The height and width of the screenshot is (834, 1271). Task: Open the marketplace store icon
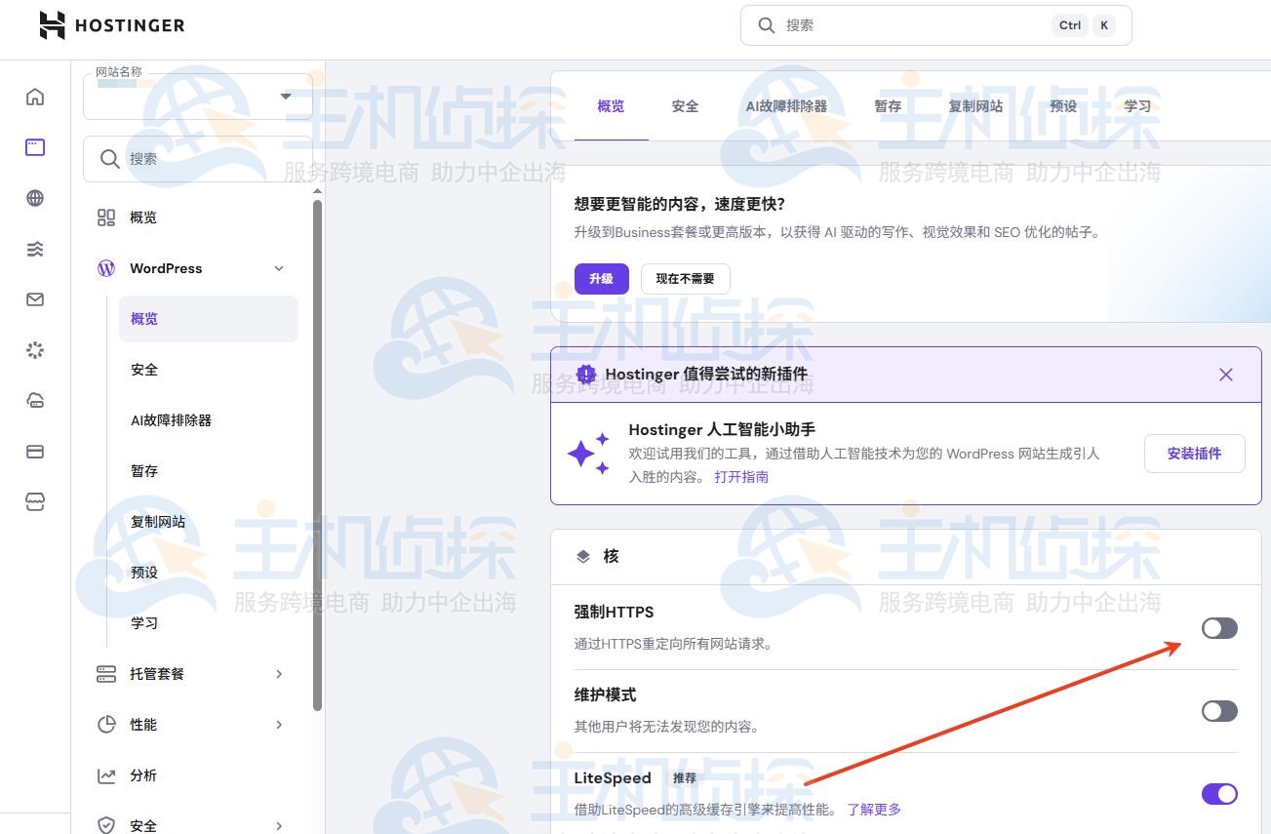point(35,502)
